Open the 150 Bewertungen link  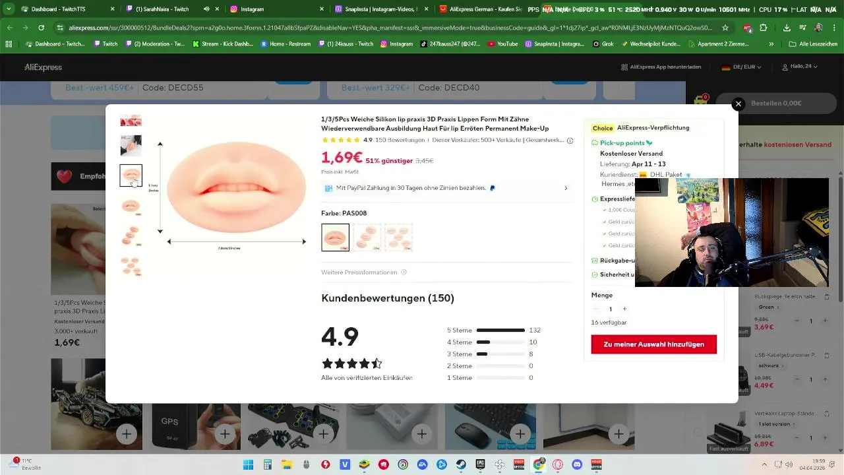coord(400,141)
